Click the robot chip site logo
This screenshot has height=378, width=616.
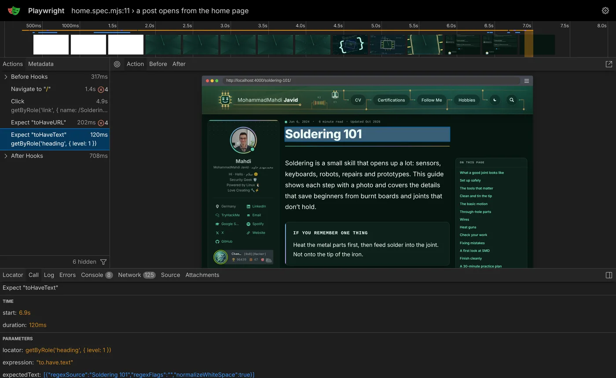tap(225, 100)
